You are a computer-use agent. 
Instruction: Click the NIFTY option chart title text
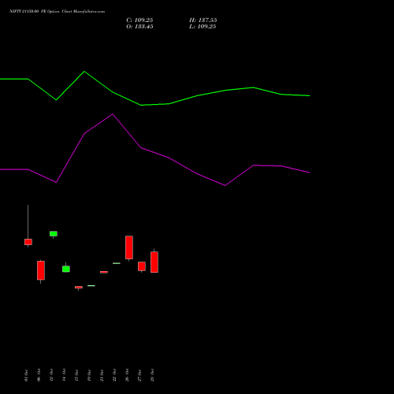[57, 11]
